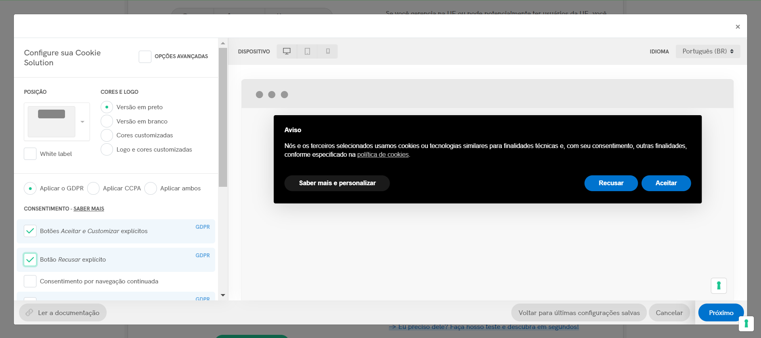This screenshot has height=338, width=761.
Task: Close the configuration dialog with X
Action: (x=738, y=27)
